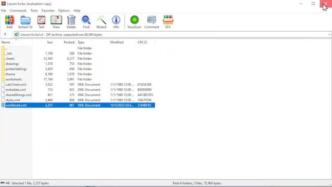
Task: Launch the Wizard tool
Action: 101,22
